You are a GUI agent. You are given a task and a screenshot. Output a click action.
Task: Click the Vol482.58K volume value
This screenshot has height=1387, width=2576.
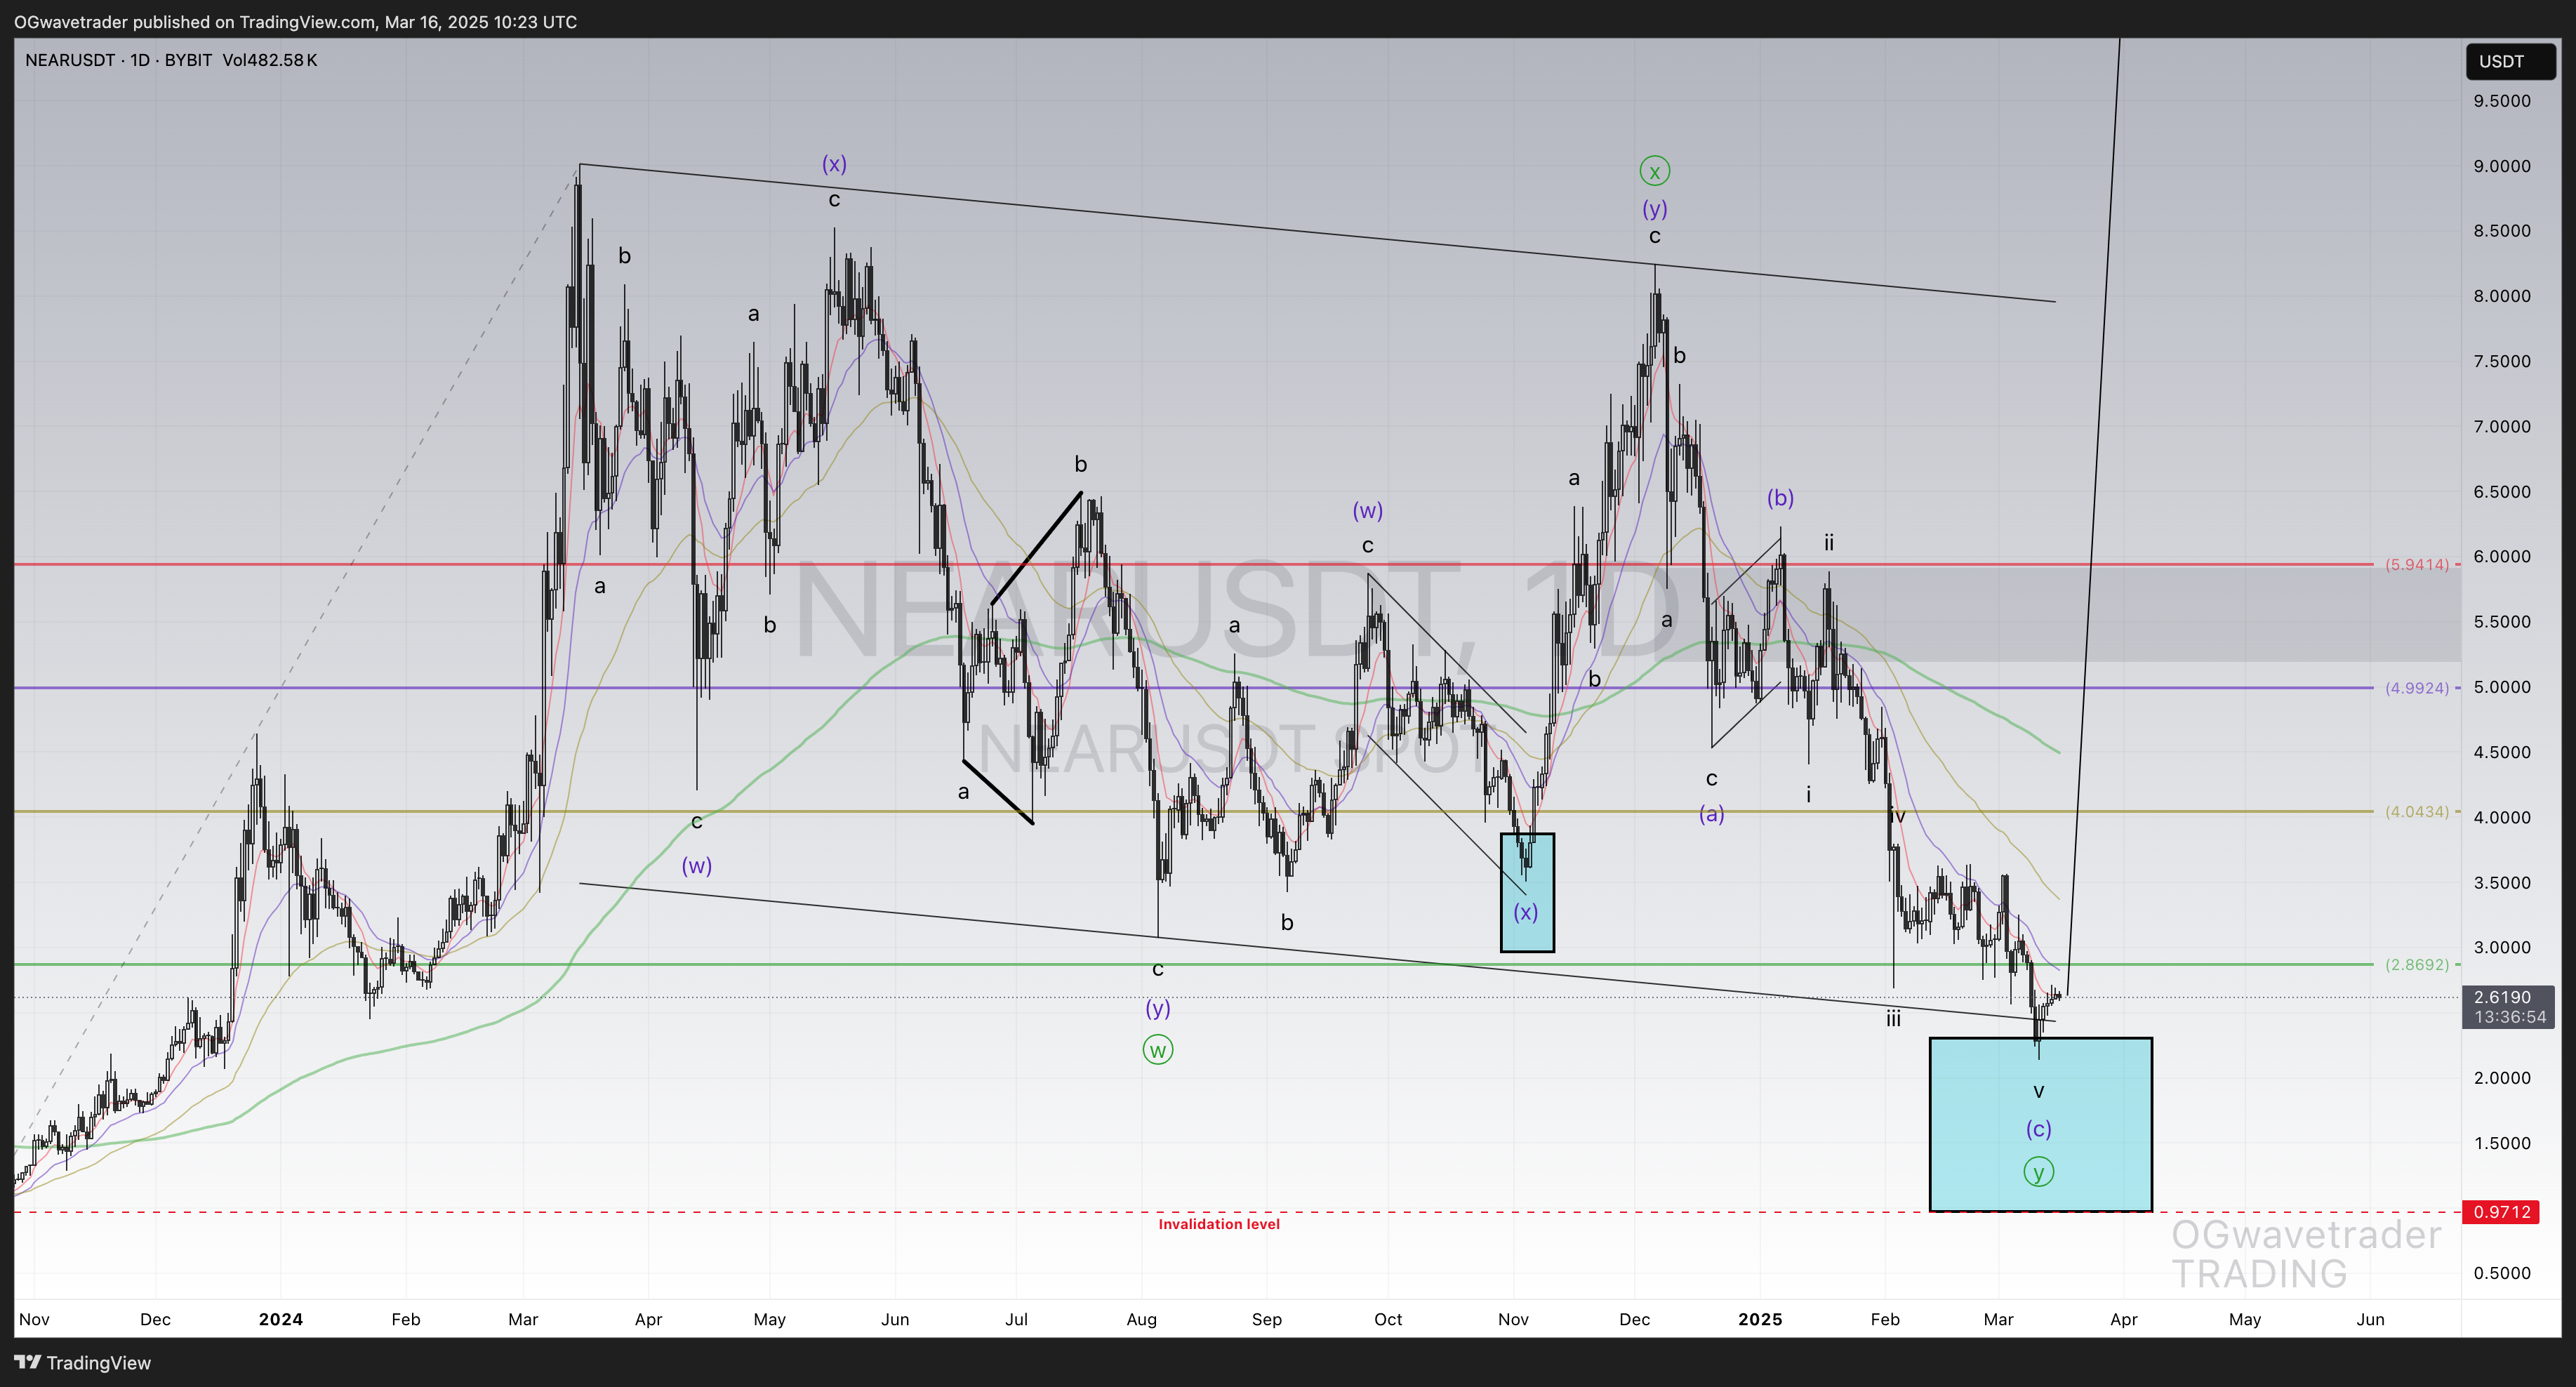270,60
